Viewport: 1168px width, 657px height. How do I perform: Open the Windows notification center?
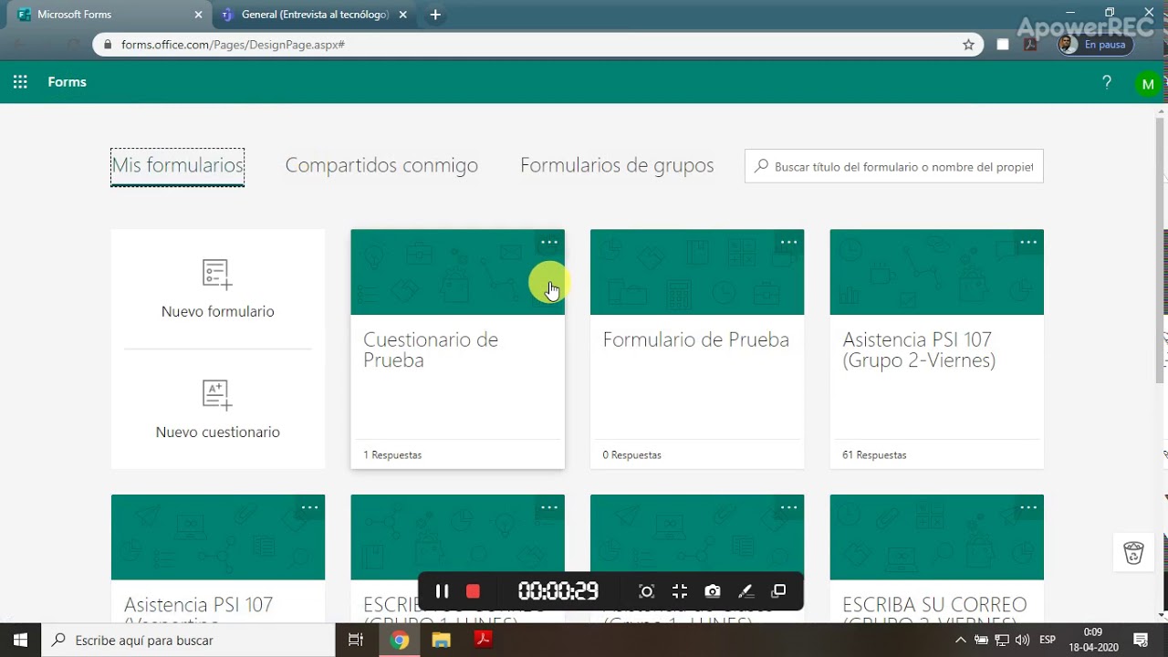click(1141, 640)
